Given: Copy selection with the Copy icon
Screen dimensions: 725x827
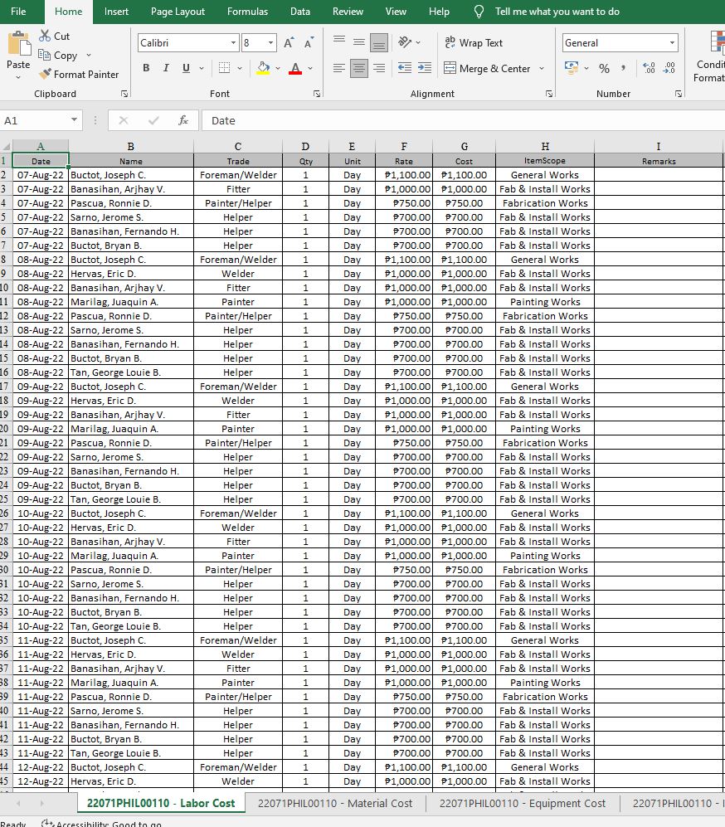Looking at the screenshot, I should (x=44, y=55).
